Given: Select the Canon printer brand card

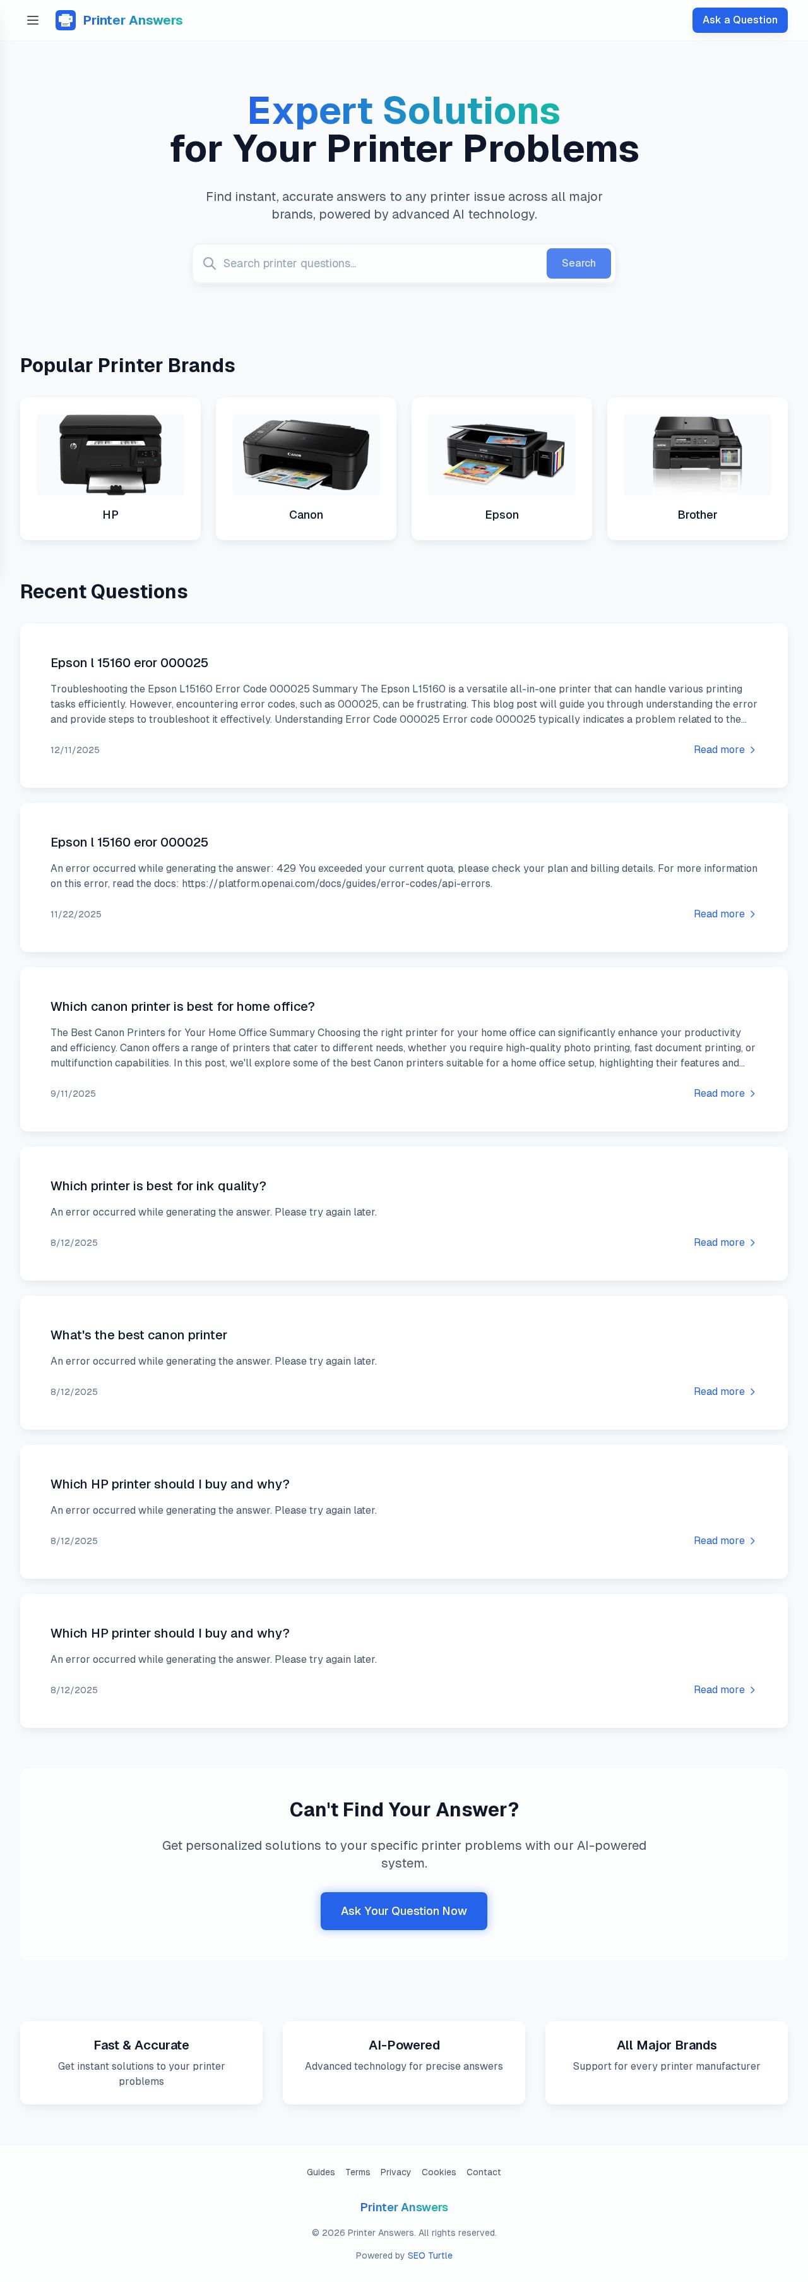Looking at the screenshot, I should tap(306, 469).
